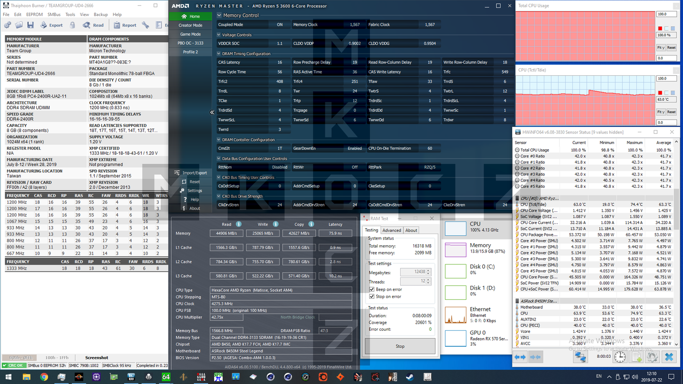Open file folder icon in Thaiphoon Burner toolbar
This screenshot has width=683, height=384.
point(19,25)
